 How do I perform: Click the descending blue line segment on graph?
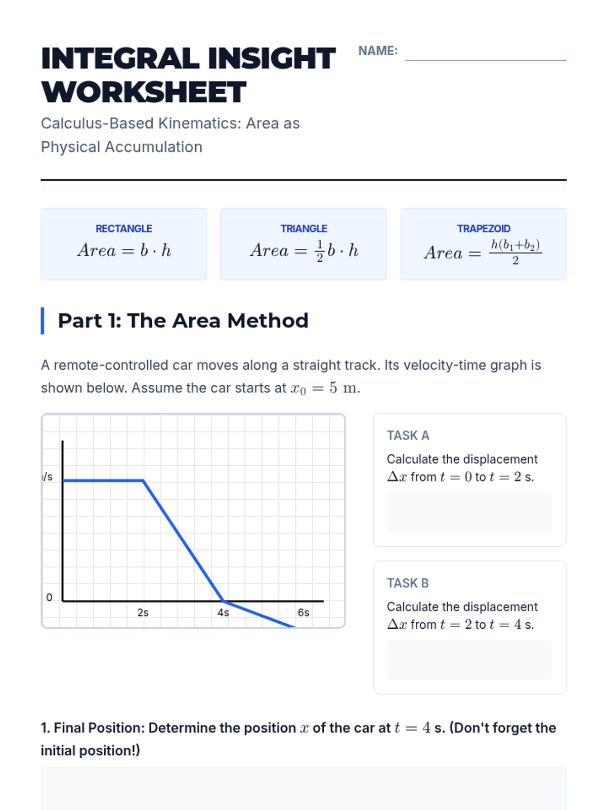(x=183, y=541)
